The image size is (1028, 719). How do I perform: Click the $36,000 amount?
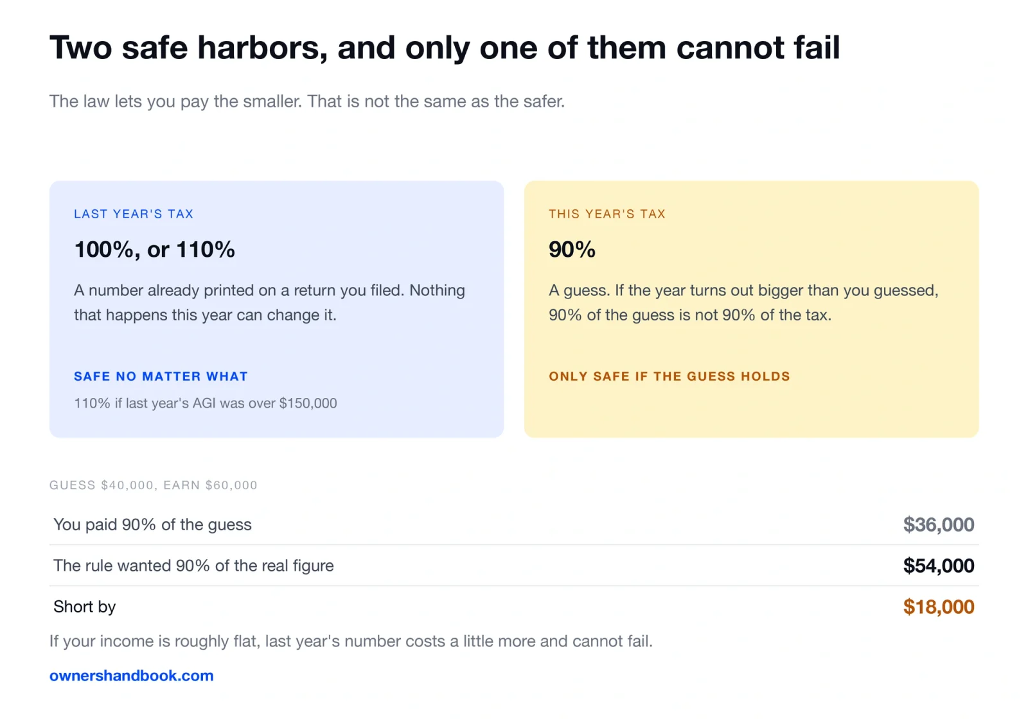(x=939, y=524)
